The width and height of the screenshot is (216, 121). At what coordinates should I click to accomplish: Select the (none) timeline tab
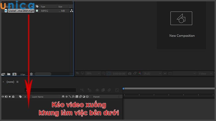10,82
